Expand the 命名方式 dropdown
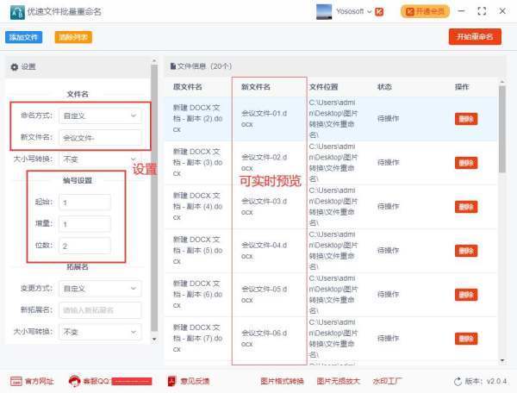 click(x=100, y=115)
